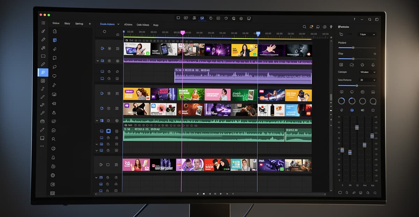The width and height of the screenshot is (419, 217).
Task: Click the Plodent slider handle in right panel
Action: tap(353, 48)
